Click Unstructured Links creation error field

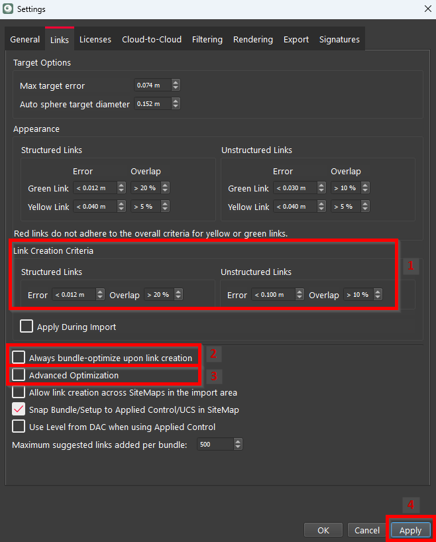(273, 295)
